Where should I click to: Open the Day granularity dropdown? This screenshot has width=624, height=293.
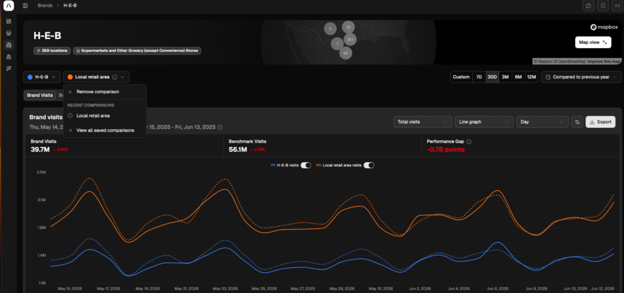point(542,122)
